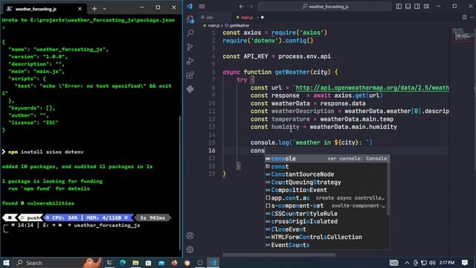Split the editor right

click(x=464, y=17)
